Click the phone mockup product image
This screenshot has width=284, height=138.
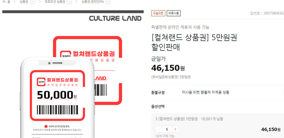tap(57, 98)
